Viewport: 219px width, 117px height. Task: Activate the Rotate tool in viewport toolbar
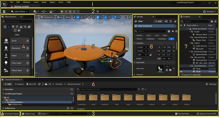click(x=81, y=17)
